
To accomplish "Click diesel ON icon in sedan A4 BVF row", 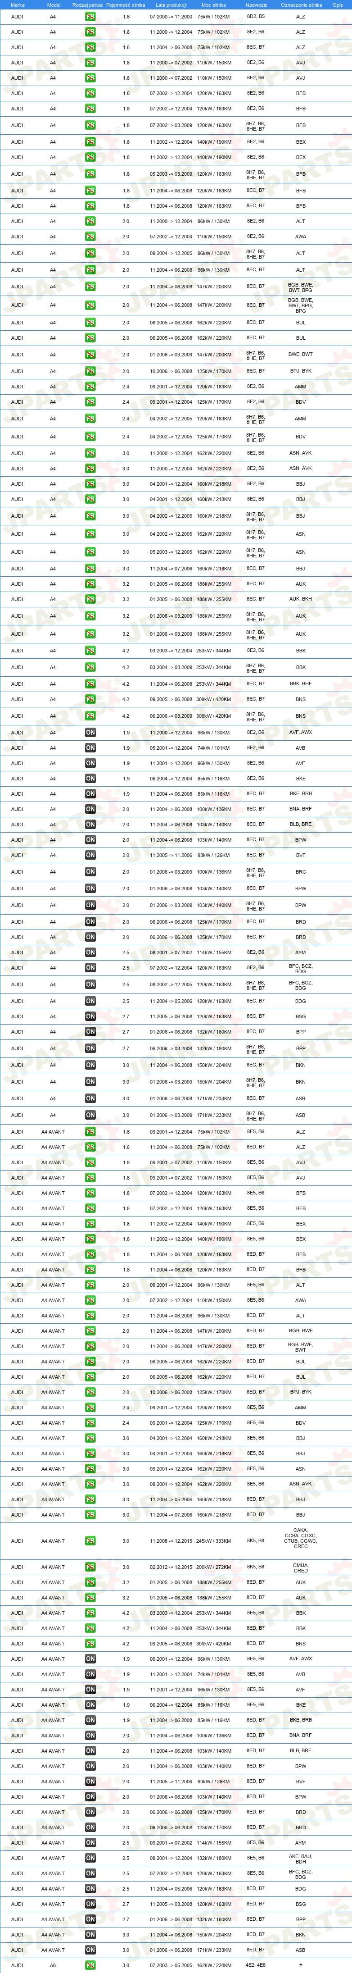I will pyautogui.click(x=90, y=855).
